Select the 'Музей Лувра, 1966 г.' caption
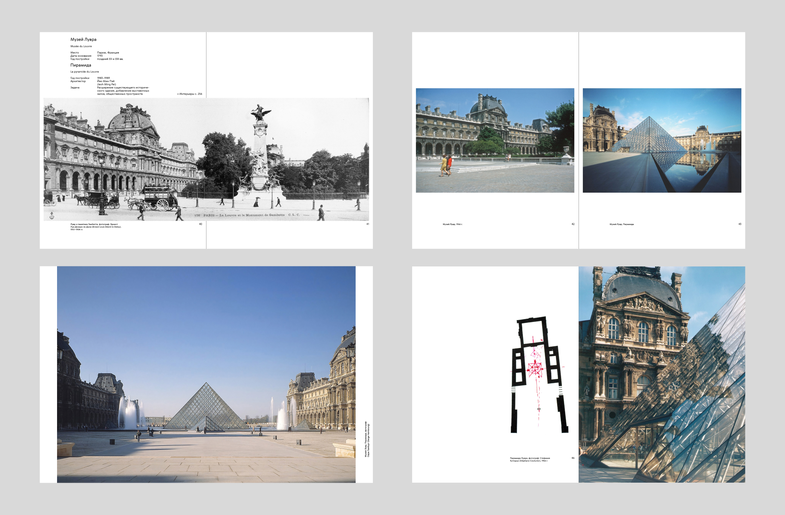Image resolution: width=785 pixels, height=515 pixels. click(452, 224)
